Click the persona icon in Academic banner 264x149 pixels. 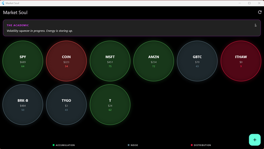(255, 25)
